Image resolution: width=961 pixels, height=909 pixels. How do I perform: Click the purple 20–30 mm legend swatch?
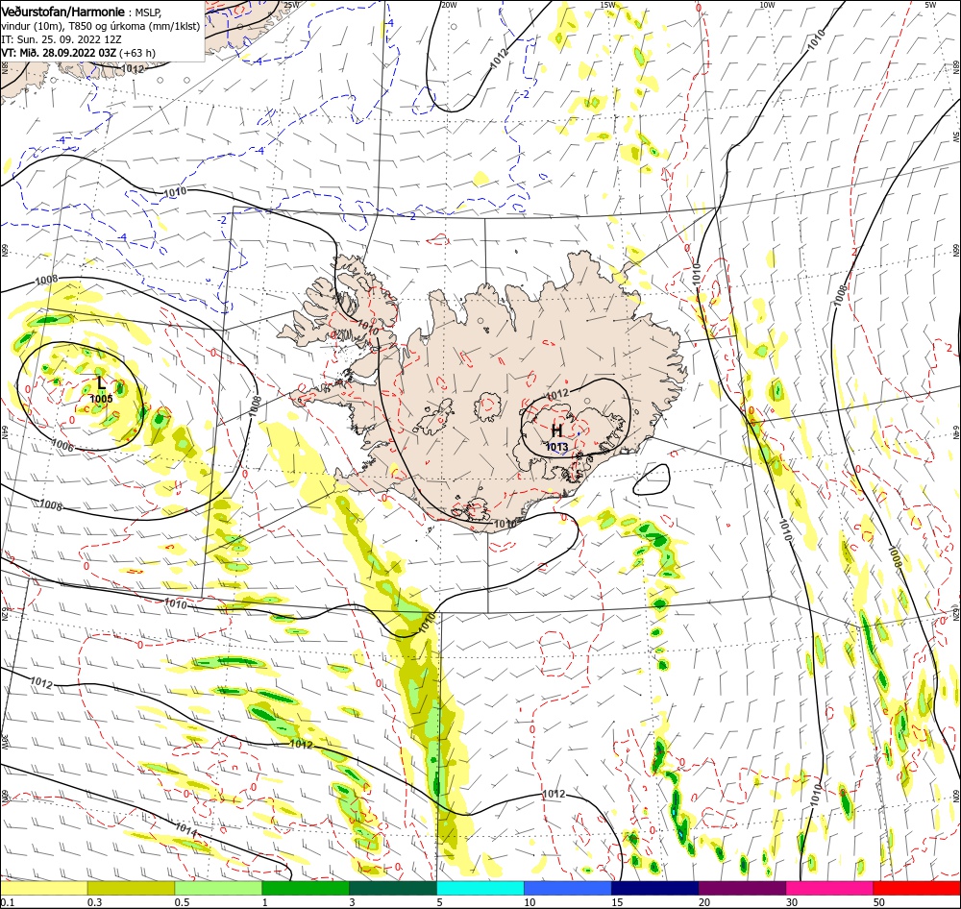click(x=742, y=888)
